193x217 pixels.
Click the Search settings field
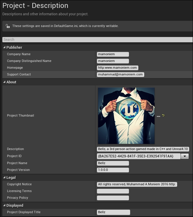(98, 40)
